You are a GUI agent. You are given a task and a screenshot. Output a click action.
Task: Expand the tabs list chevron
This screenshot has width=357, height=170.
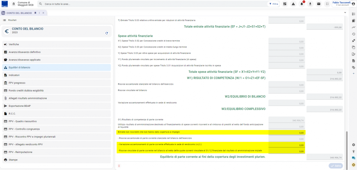pos(345,13)
